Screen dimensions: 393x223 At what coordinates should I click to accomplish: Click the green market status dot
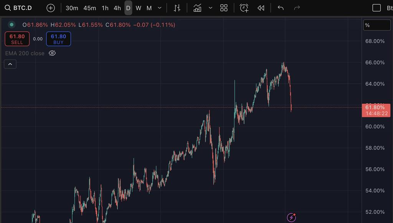tap(12, 25)
